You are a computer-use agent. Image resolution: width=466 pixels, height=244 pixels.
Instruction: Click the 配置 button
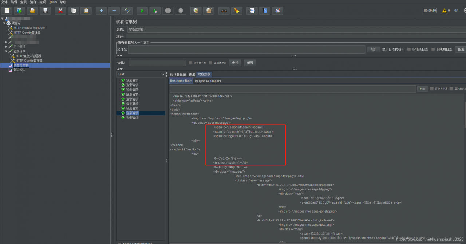461,49
